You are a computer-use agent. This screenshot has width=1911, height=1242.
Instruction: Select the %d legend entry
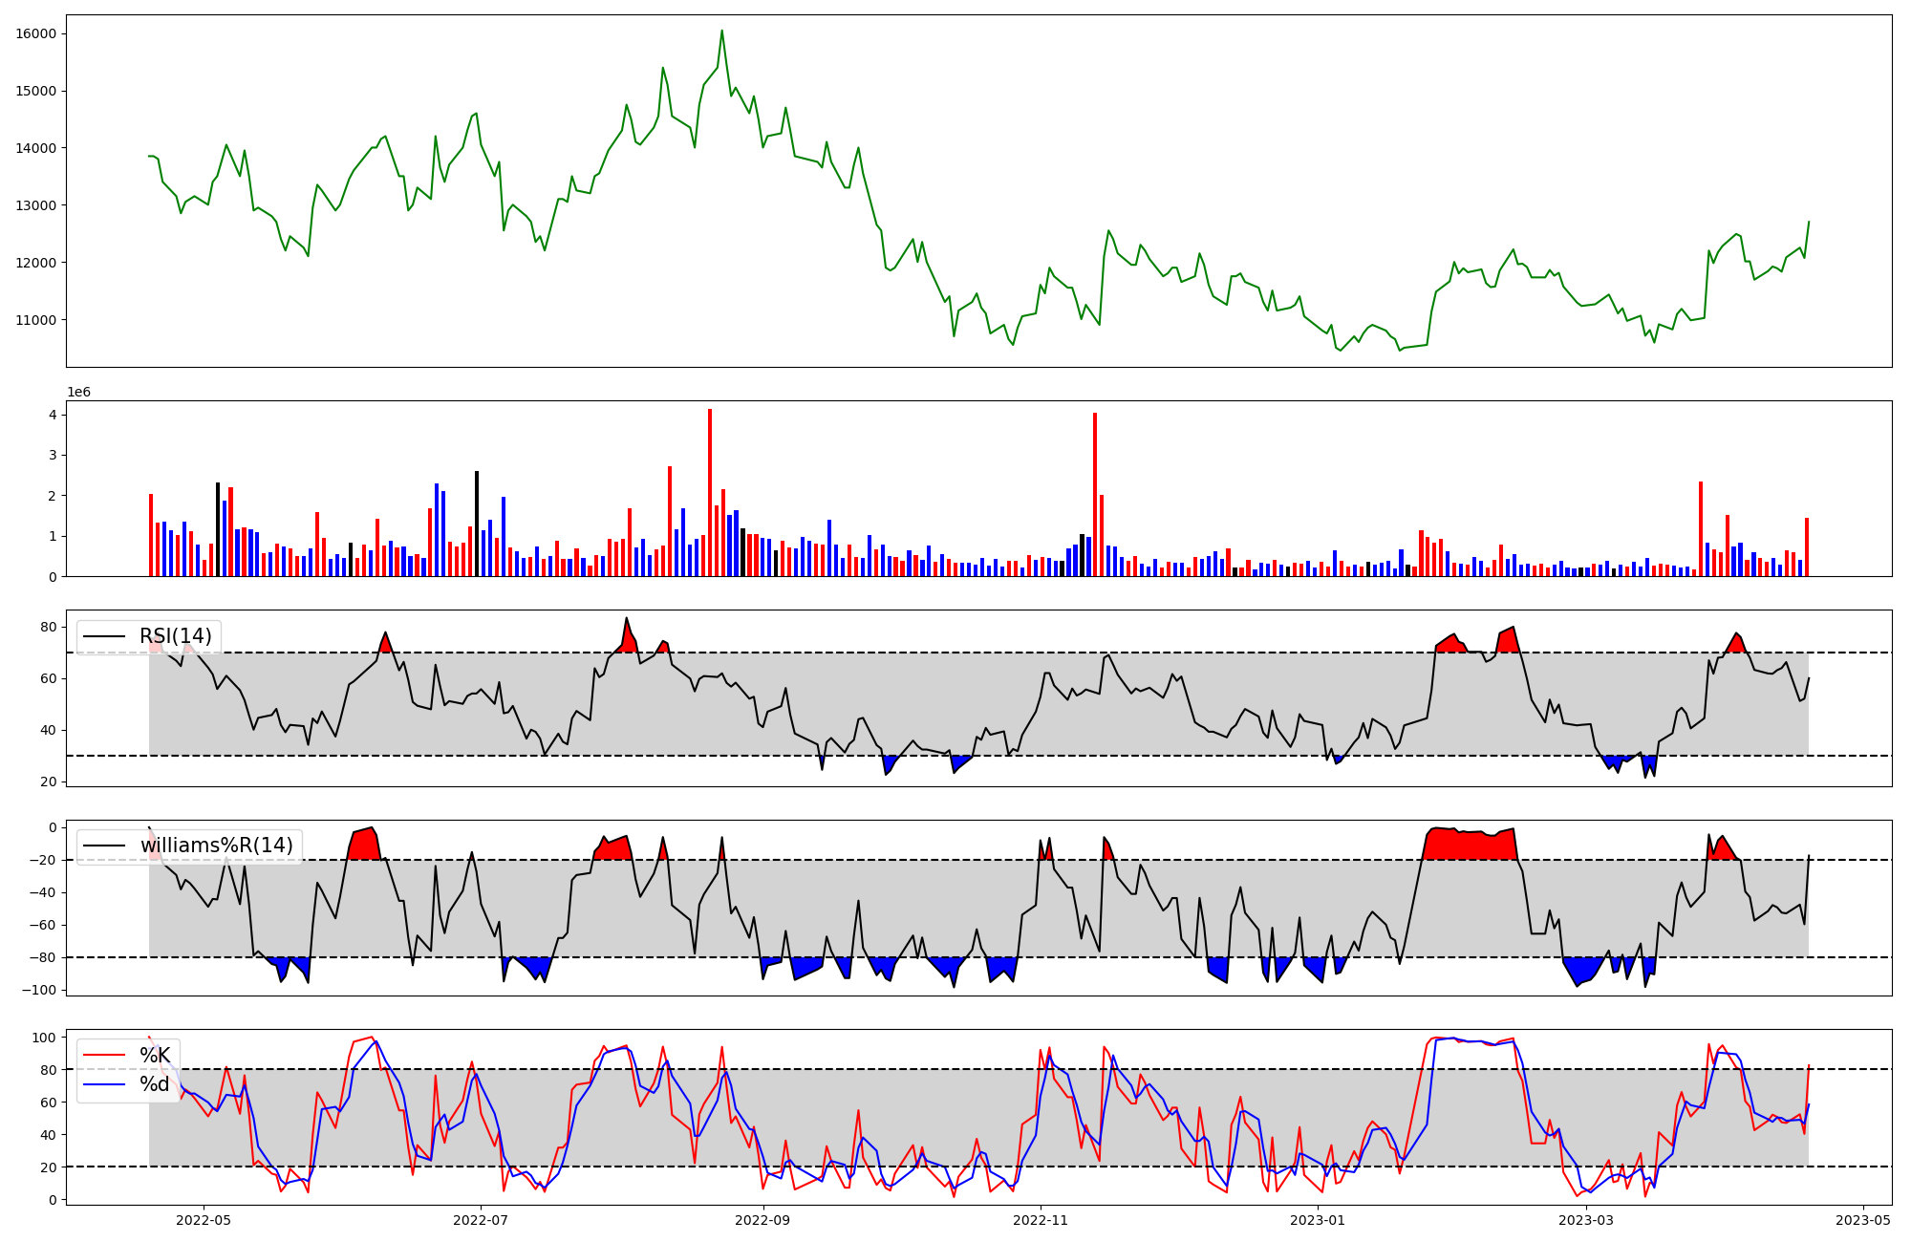155,1084
